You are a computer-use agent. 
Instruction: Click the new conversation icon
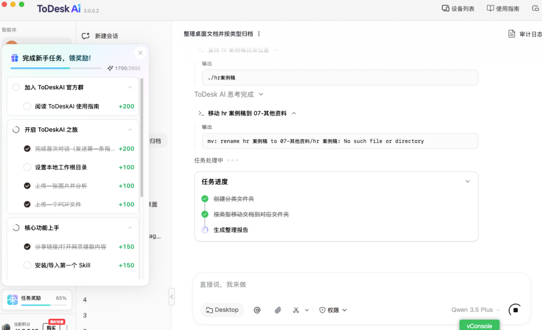pyautogui.click(x=85, y=36)
